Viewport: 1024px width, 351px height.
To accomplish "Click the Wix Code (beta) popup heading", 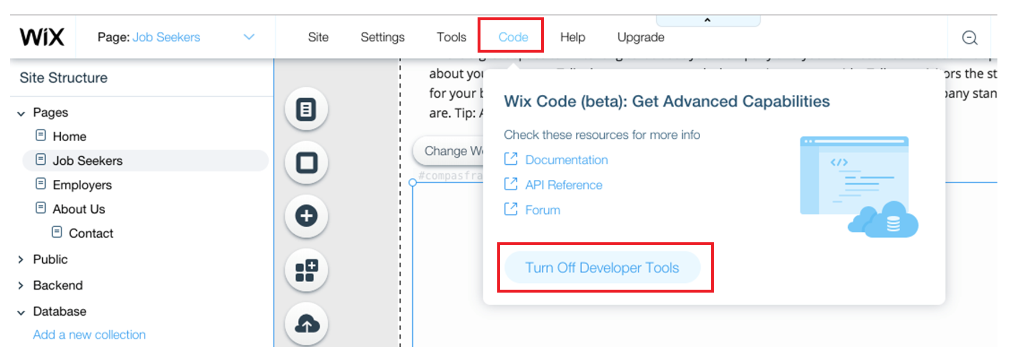I will (x=667, y=101).
